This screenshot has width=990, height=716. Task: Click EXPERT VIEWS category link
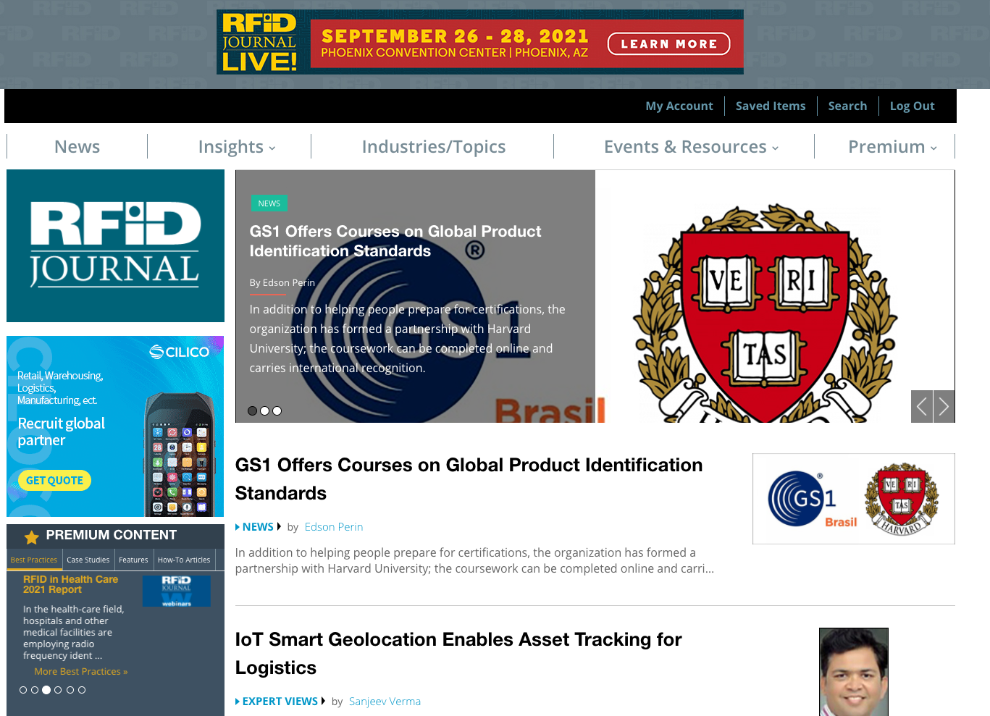click(x=280, y=702)
